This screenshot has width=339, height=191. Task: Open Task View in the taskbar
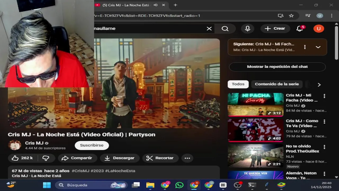pos(136,185)
